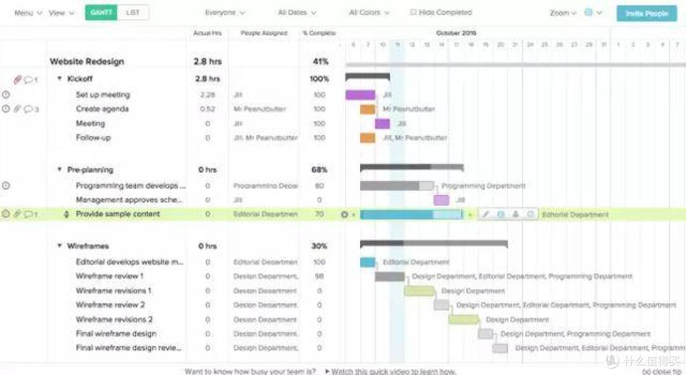Open time tracking clock for Set up meeting
Screen dimensions: 686x375
(6, 95)
